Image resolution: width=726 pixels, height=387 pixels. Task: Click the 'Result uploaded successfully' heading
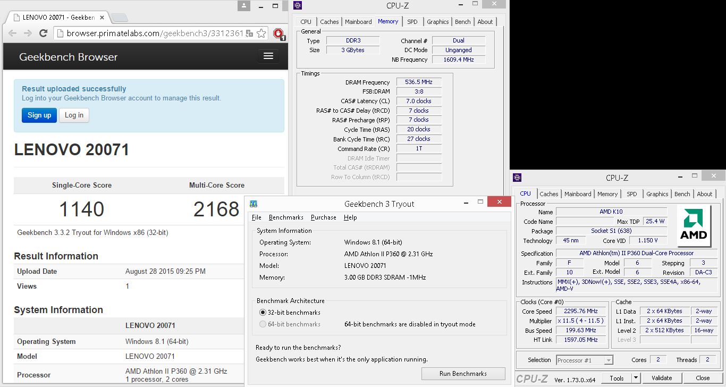coord(74,89)
